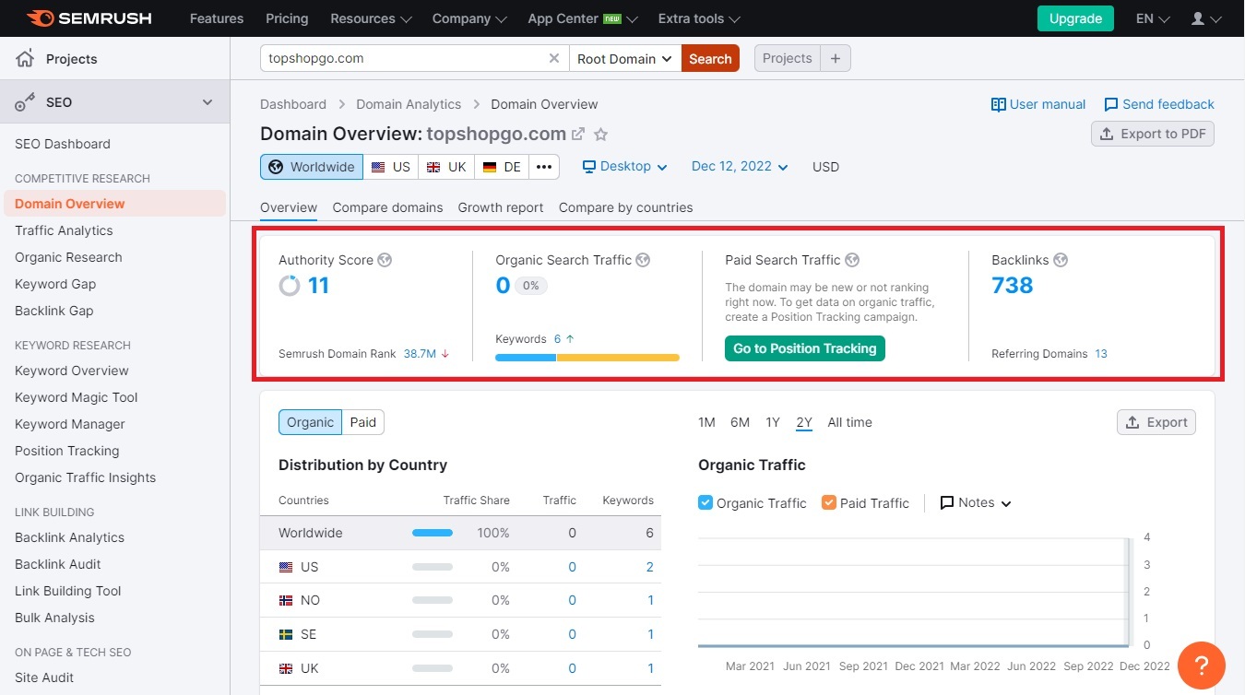
Task: Collapse the SEO sidebar section
Action: (x=207, y=102)
